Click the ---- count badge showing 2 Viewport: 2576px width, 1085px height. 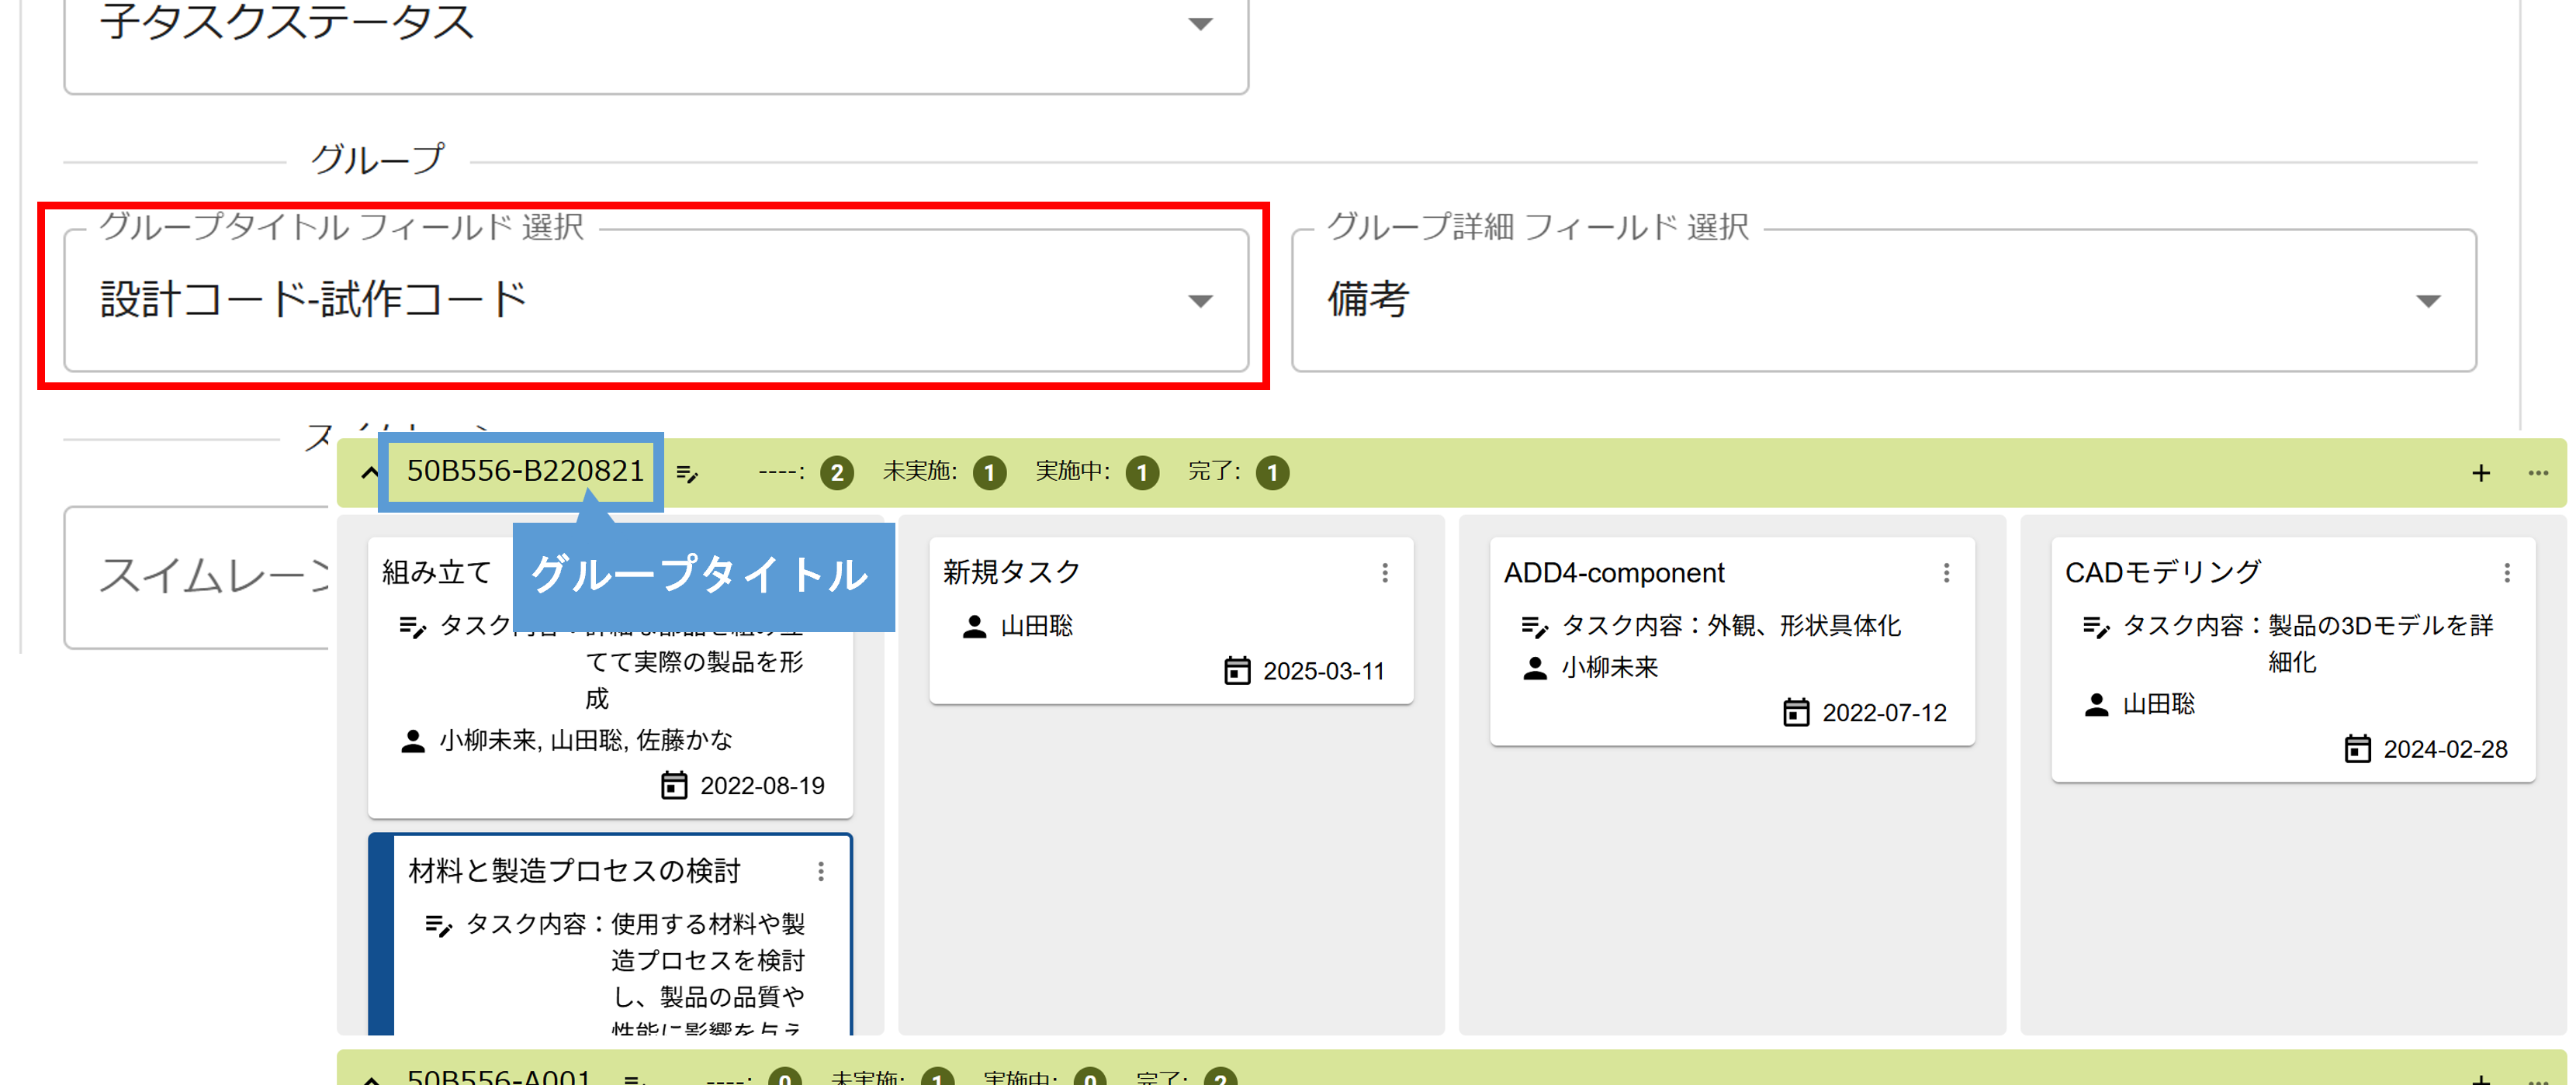(837, 473)
